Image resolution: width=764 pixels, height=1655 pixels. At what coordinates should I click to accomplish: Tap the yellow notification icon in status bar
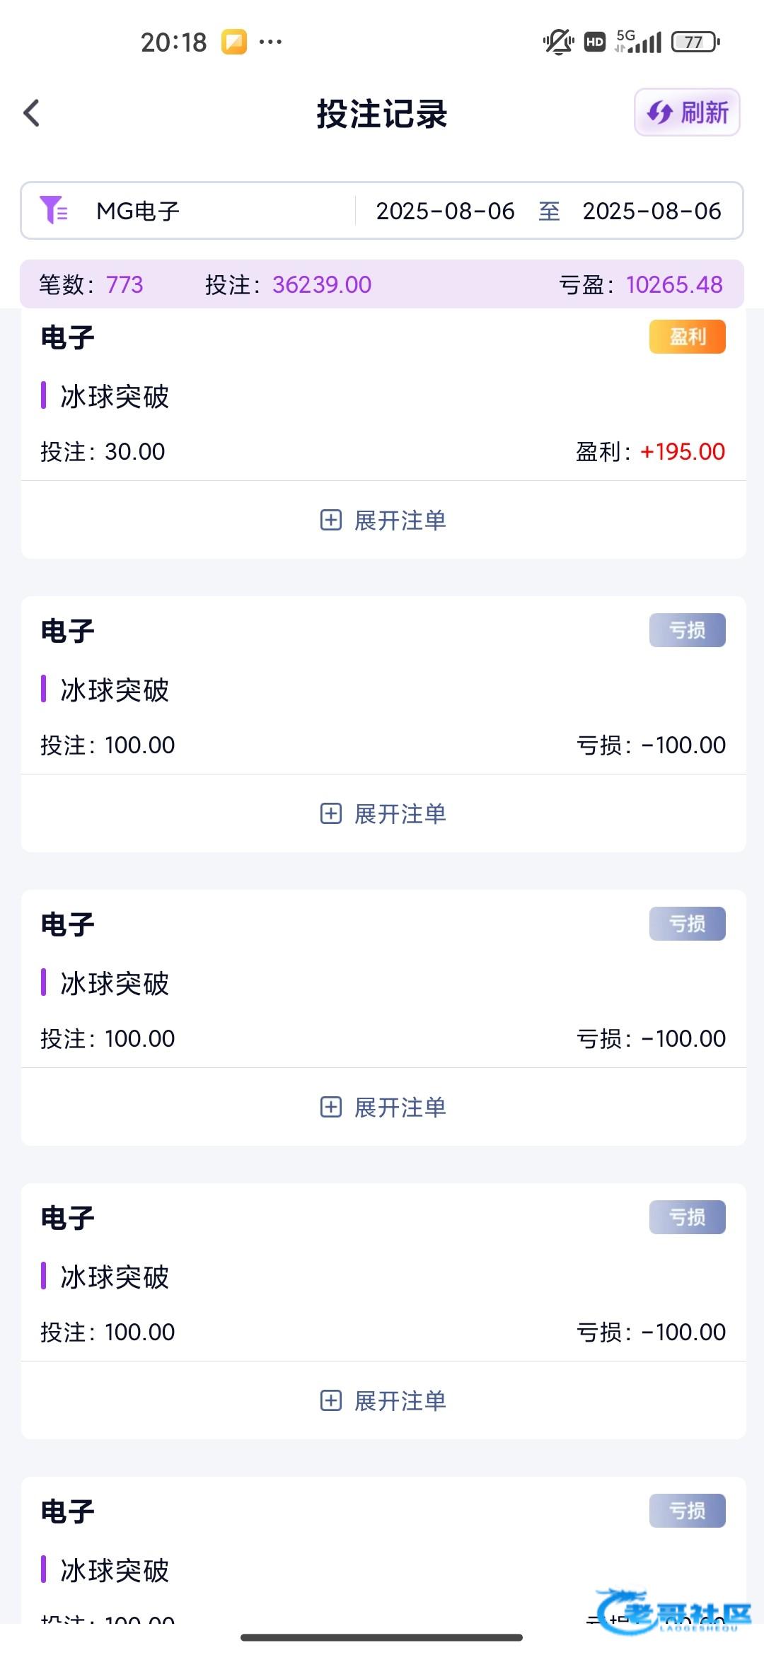coord(234,42)
